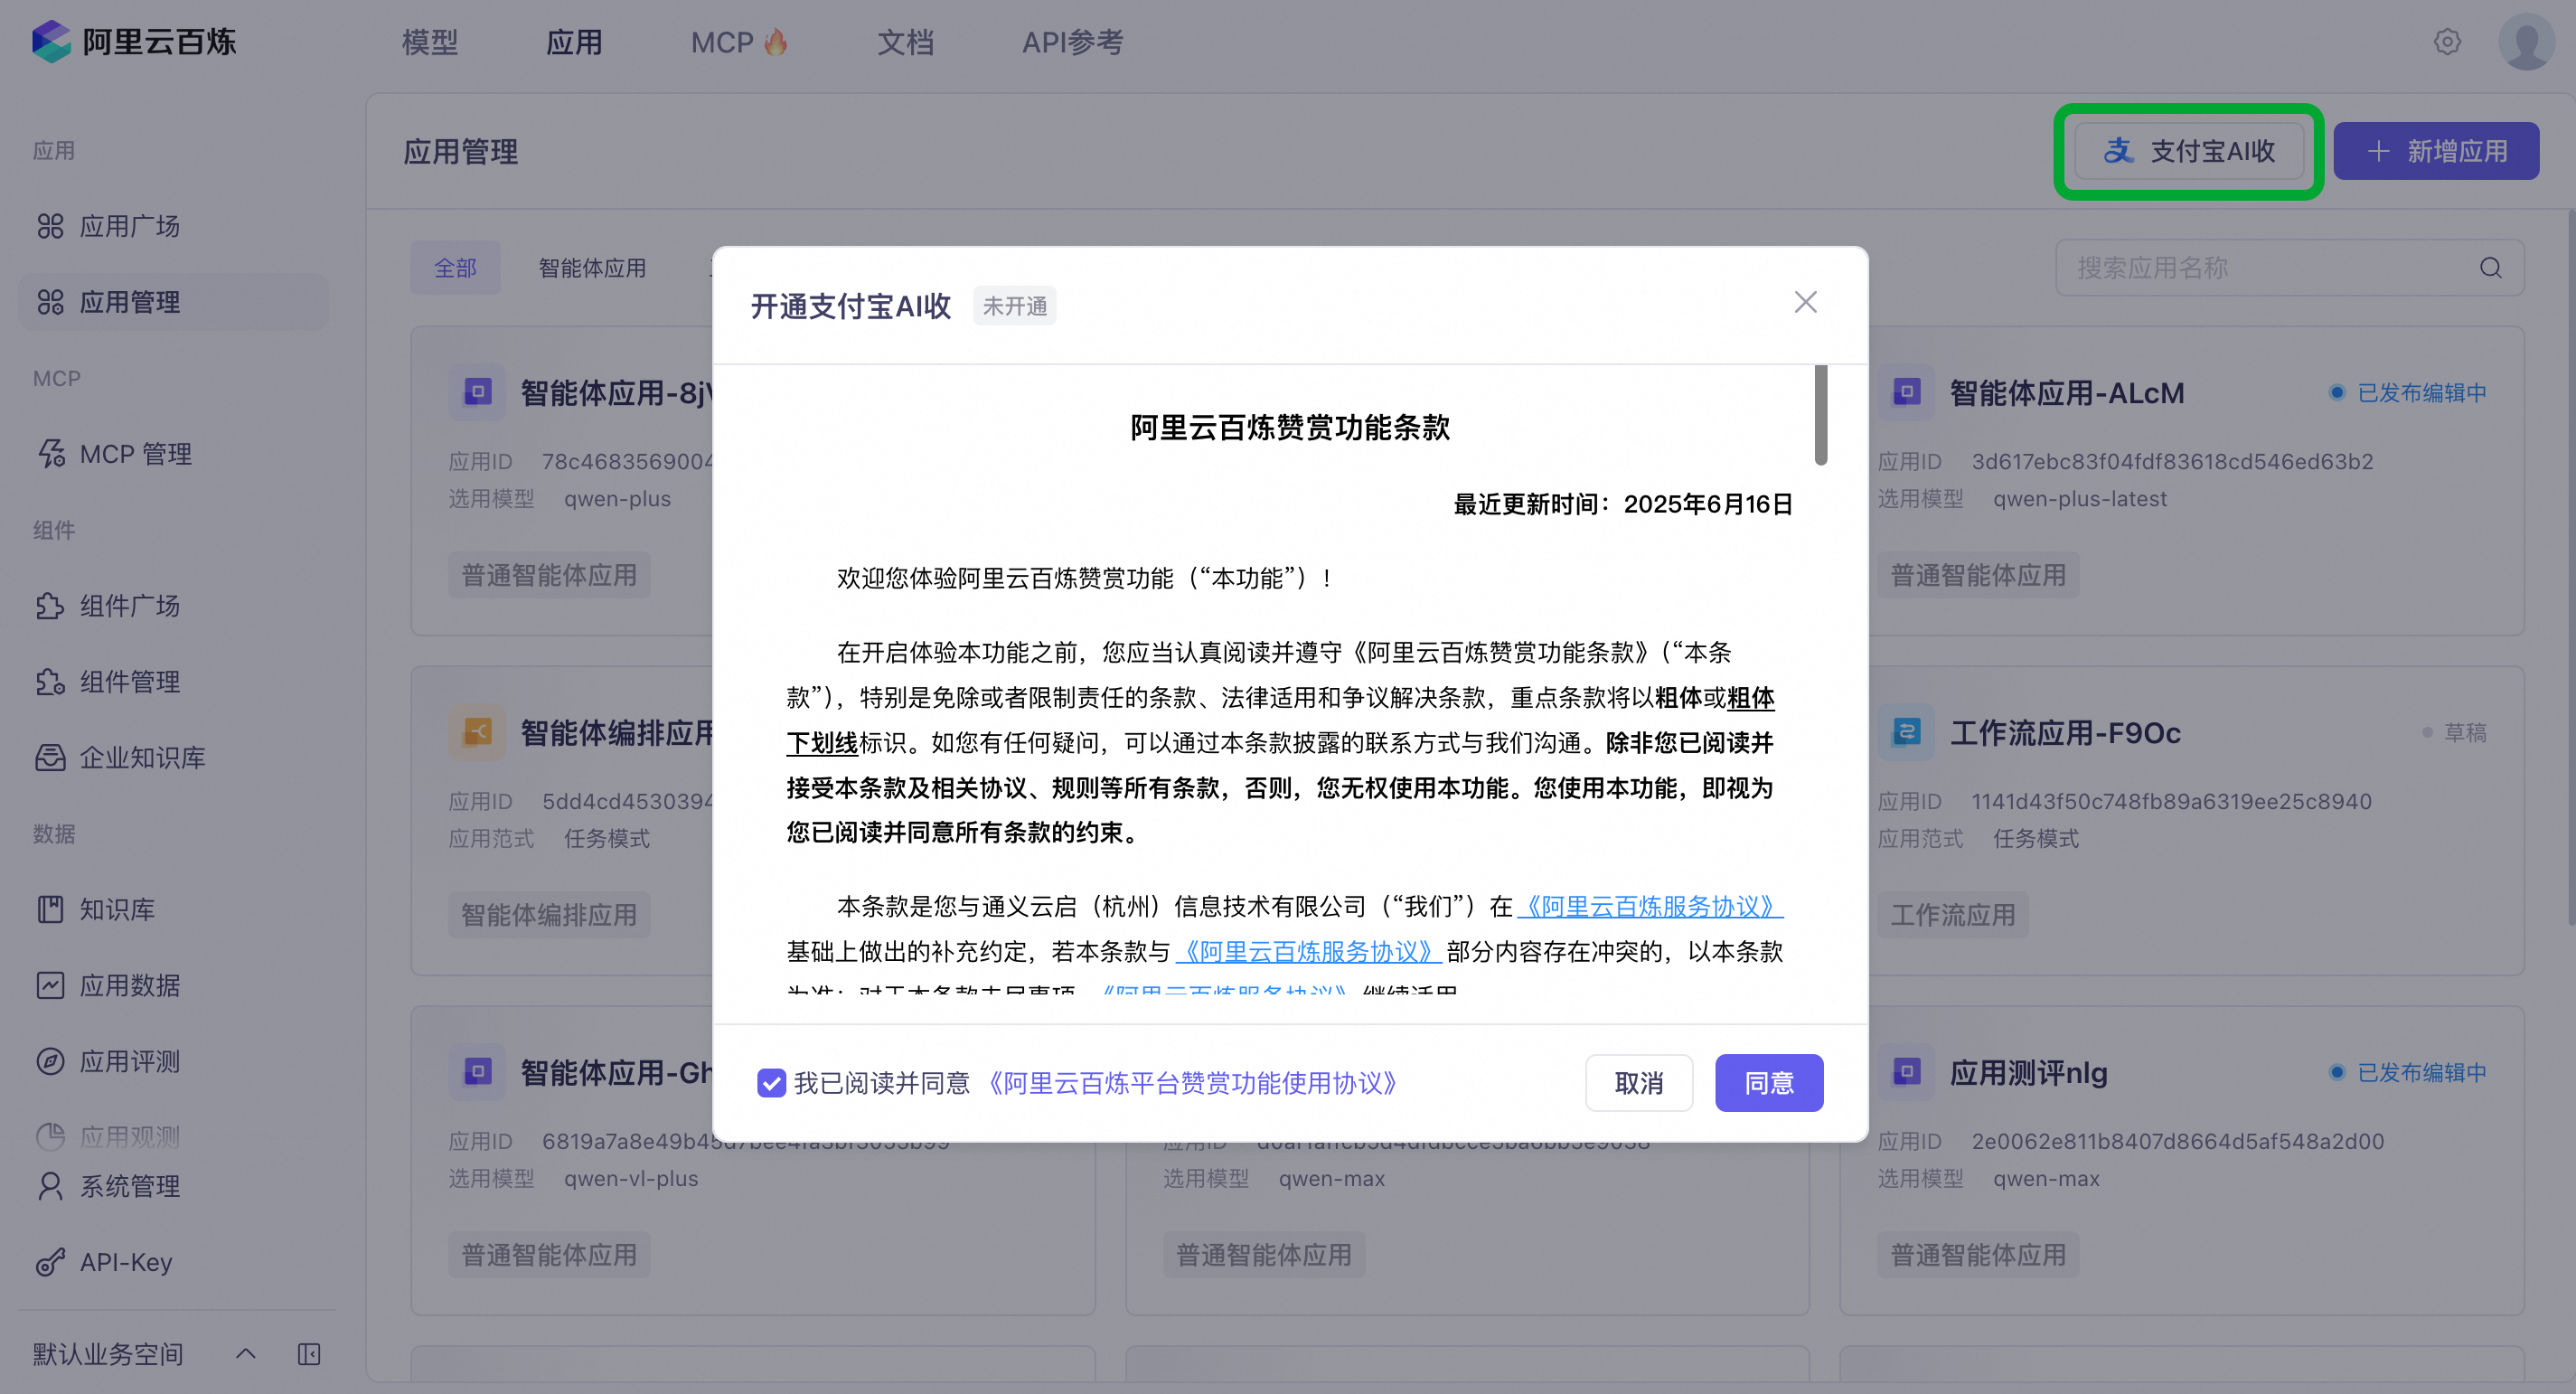Viewport: 2576px width, 1394px height.
Task: Click the 智能体编排应用 orange app icon
Action: click(x=477, y=732)
